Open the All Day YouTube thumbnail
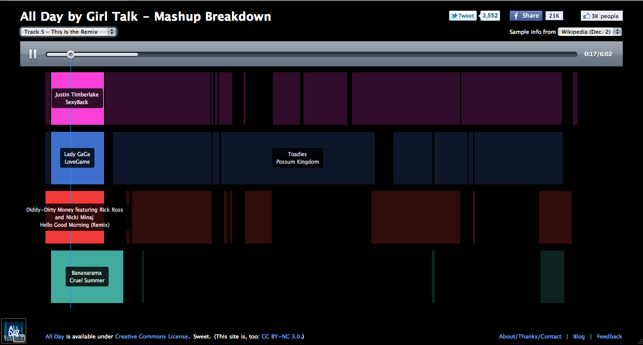 coord(13,331)
